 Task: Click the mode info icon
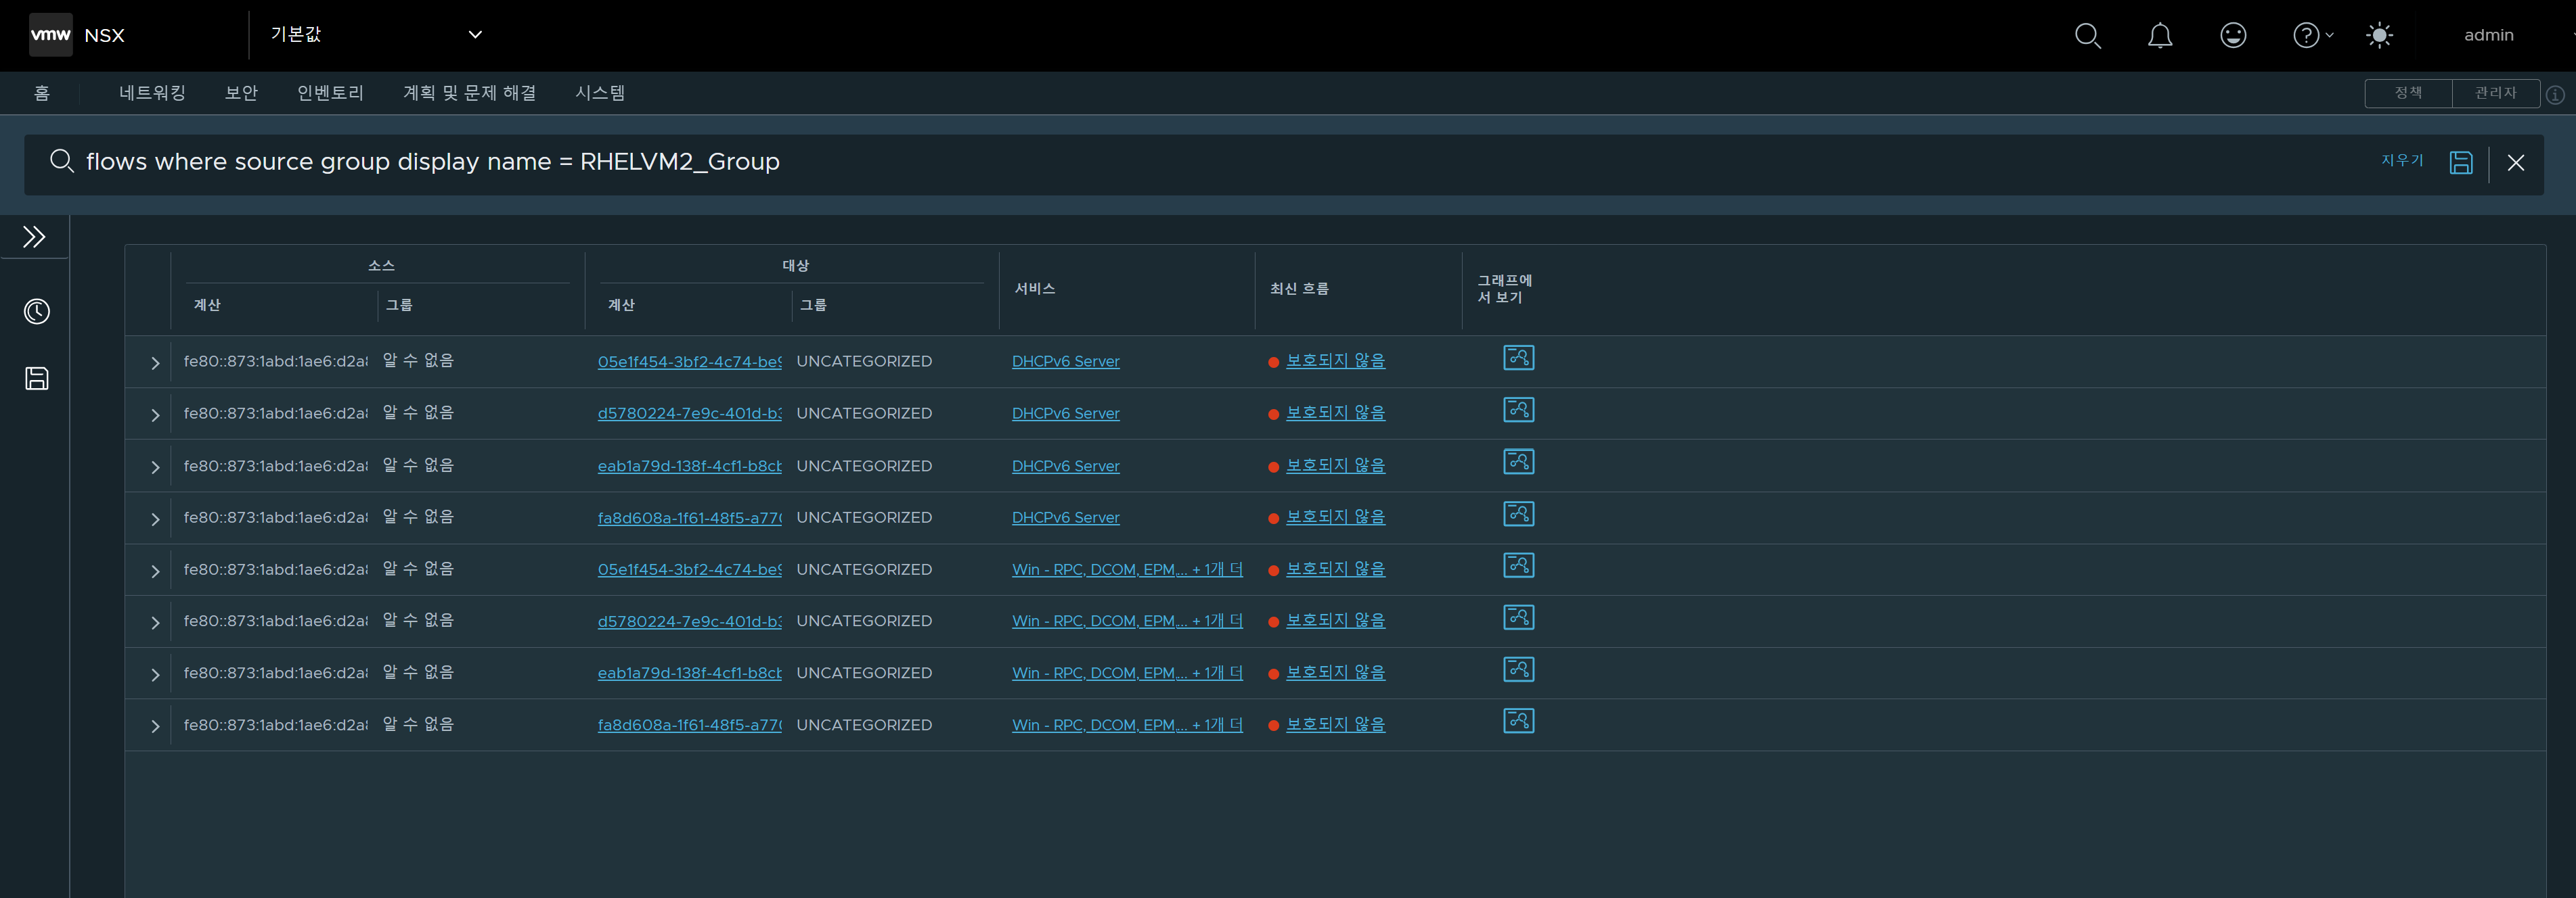point(2555,95)
